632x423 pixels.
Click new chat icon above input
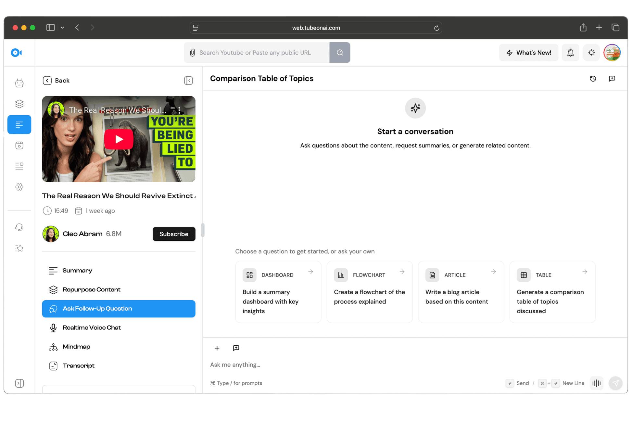coord(236,348)
